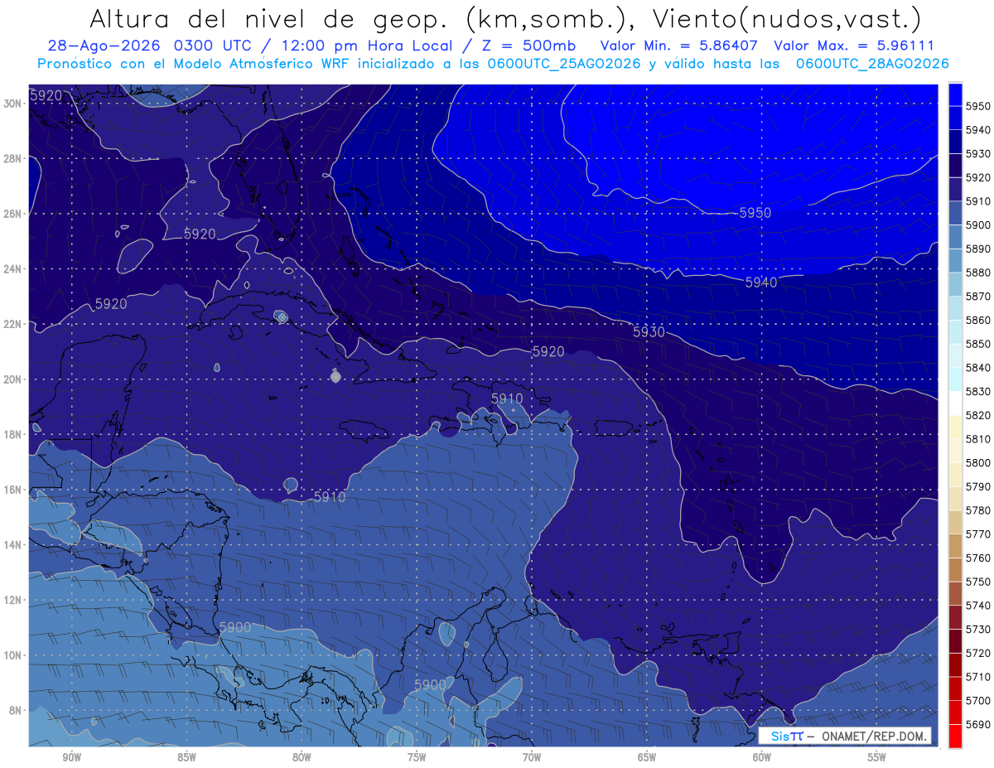The image size is (994, 768).
Task: Click the 16N latitude axis label
Action: (x=12, y=490)
